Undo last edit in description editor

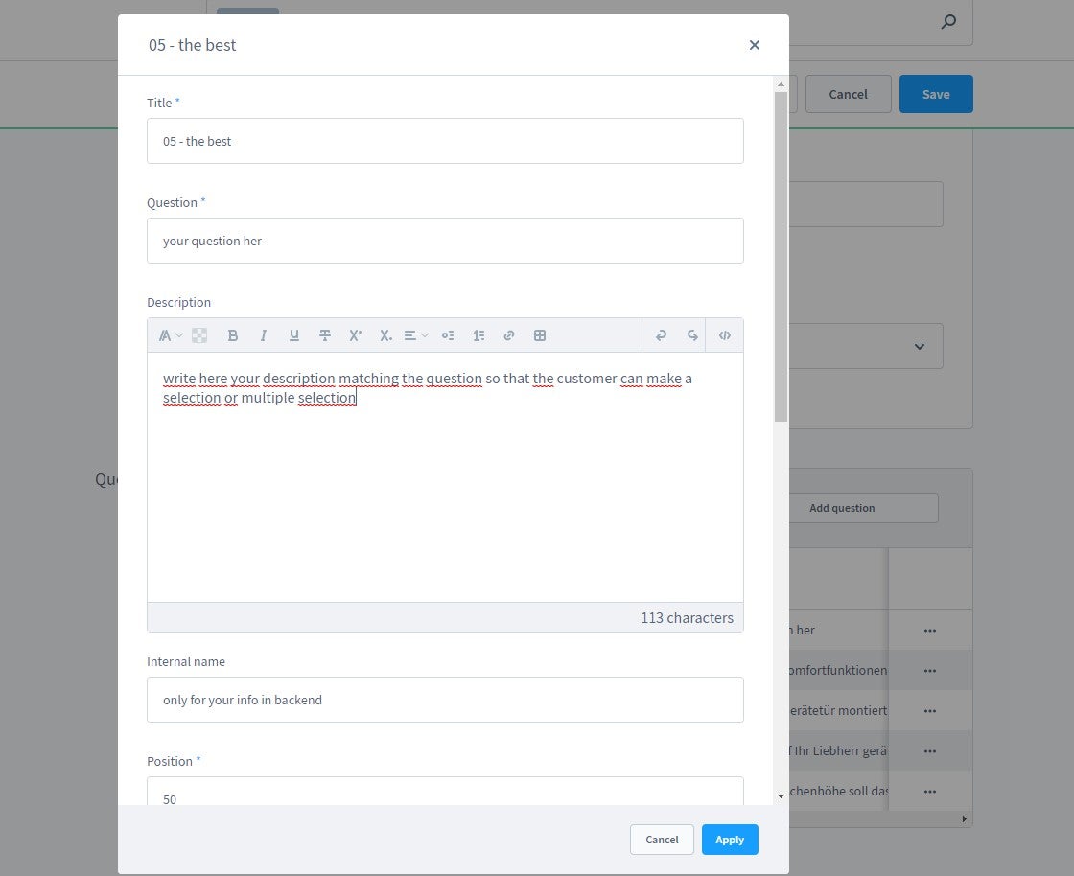[661, 335]
